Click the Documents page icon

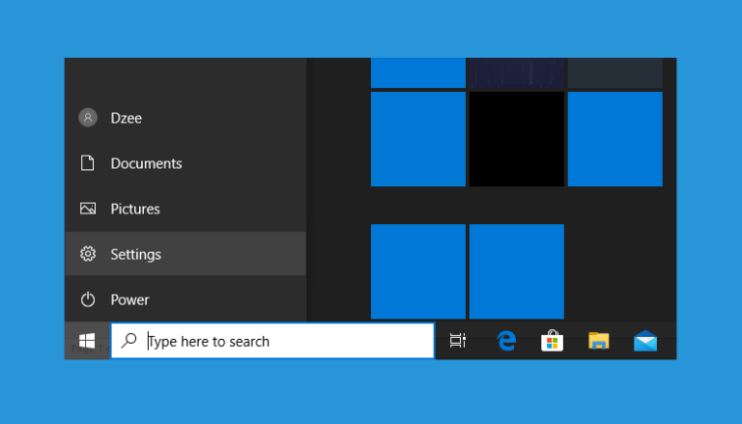pyautogui.click(x=88, y=163)
